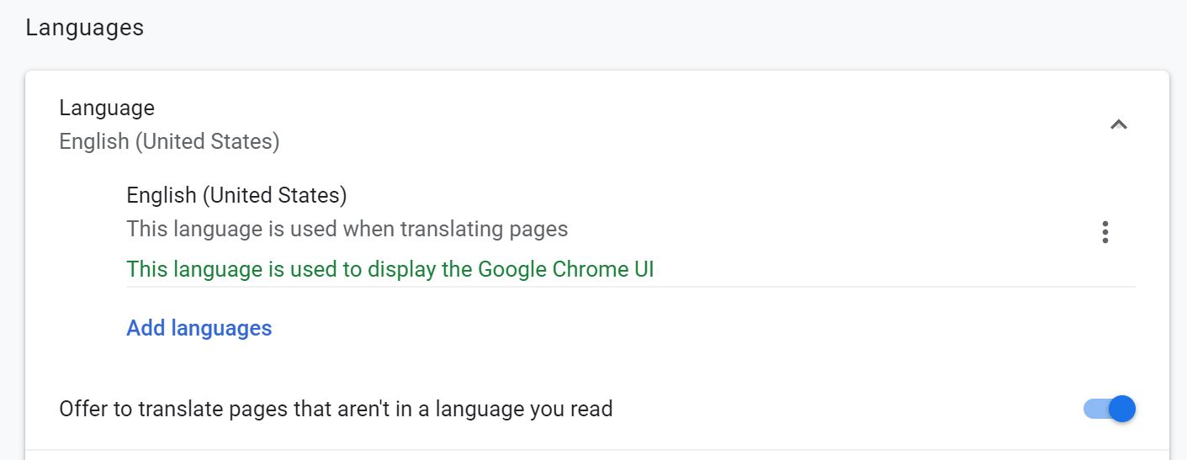Open three-dot menu for English (United States)
This screenshot has width=1187, height=460.
coord(1105,232)
